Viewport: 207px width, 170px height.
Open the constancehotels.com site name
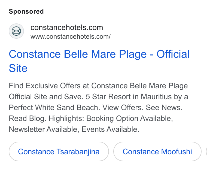click(x=67, y=28)
